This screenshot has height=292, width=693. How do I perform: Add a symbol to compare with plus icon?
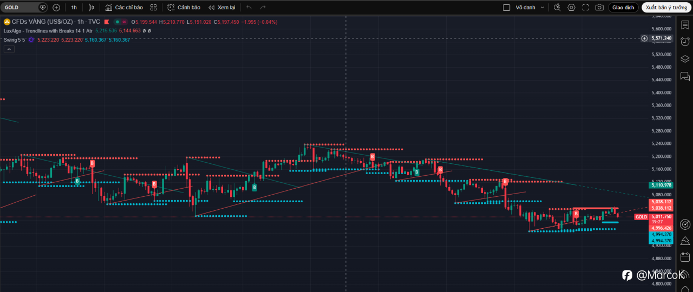click(56, 8)
